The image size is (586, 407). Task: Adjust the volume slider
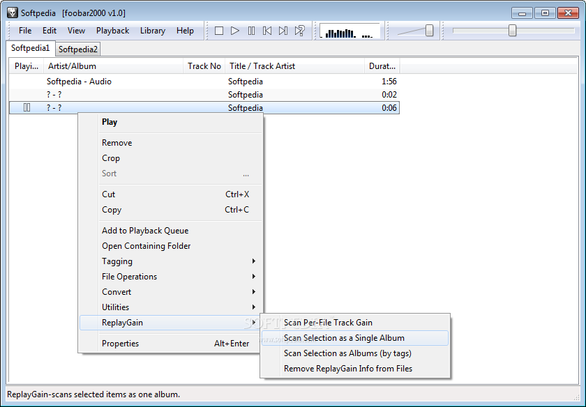click(430, 31)
